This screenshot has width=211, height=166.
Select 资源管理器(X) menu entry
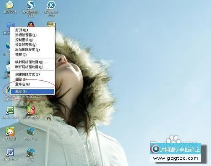[x=32, y=35]
